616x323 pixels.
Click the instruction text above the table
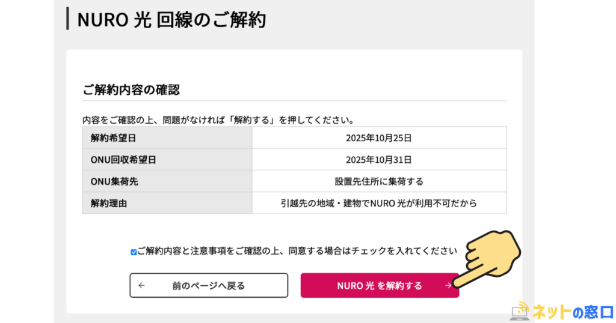pos(218,120)
